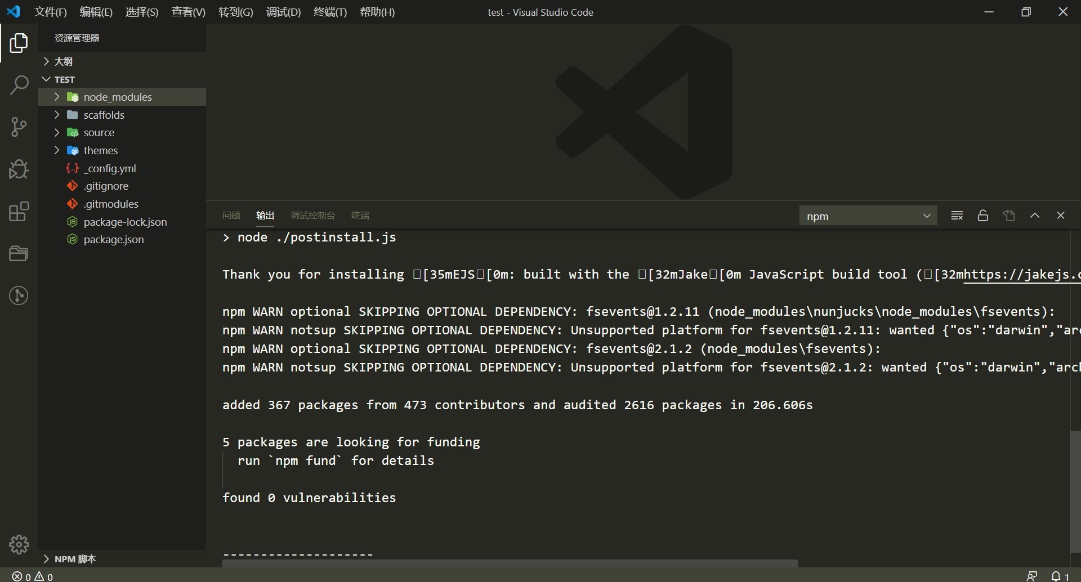
Task: Open notifications bell in status bar
Action: (x=1060, y=576)
